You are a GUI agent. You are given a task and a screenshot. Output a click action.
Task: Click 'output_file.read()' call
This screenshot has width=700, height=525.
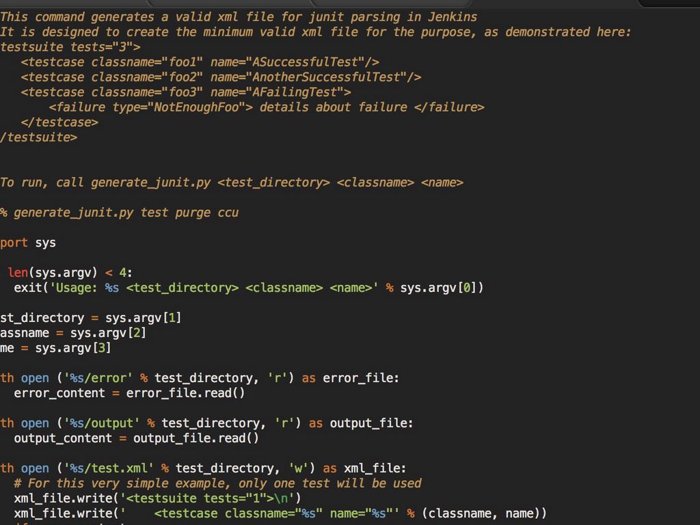[196, 437]
